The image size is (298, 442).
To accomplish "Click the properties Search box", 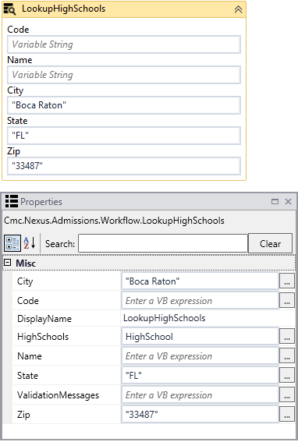I will coord(163,243).
